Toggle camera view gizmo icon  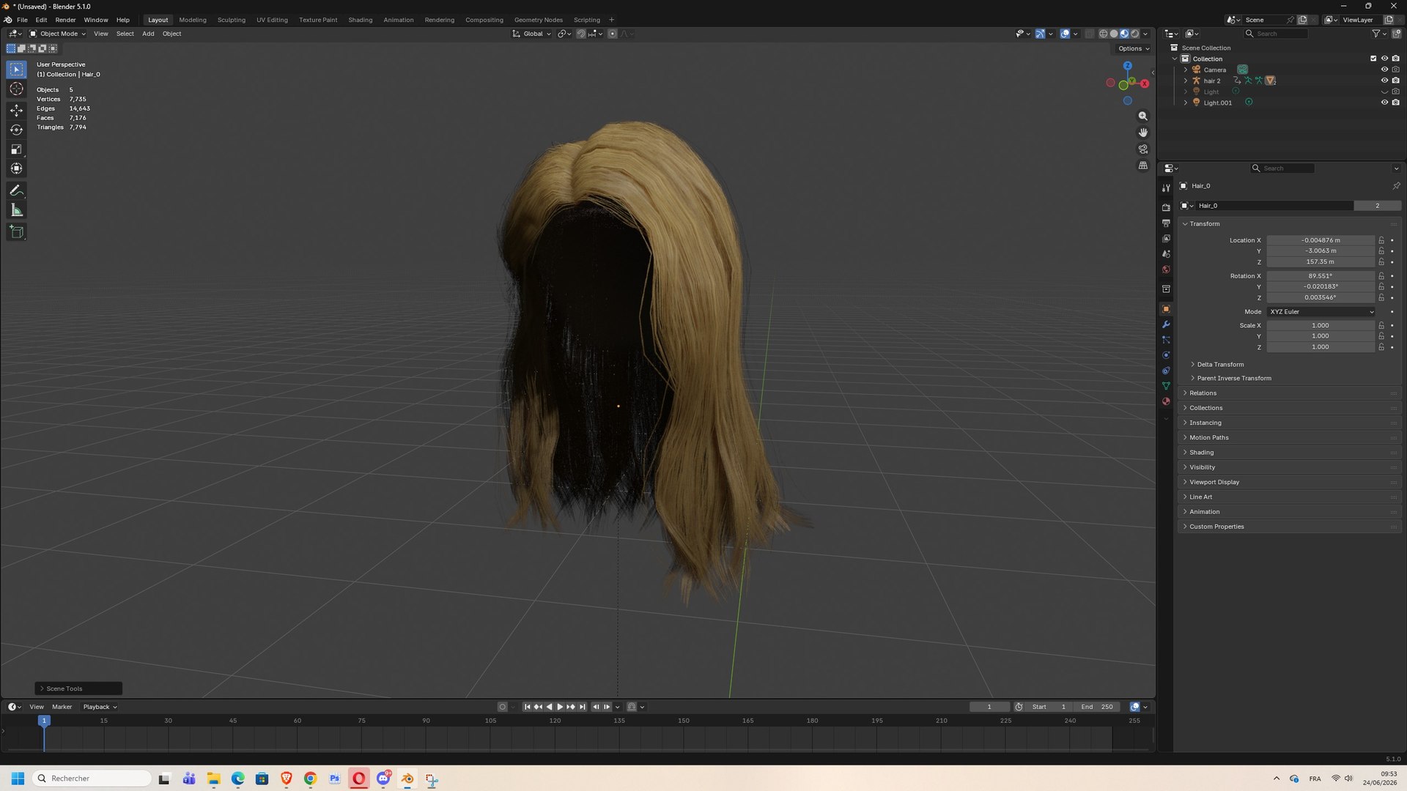pyautogui.click(x=1142, y=149)
